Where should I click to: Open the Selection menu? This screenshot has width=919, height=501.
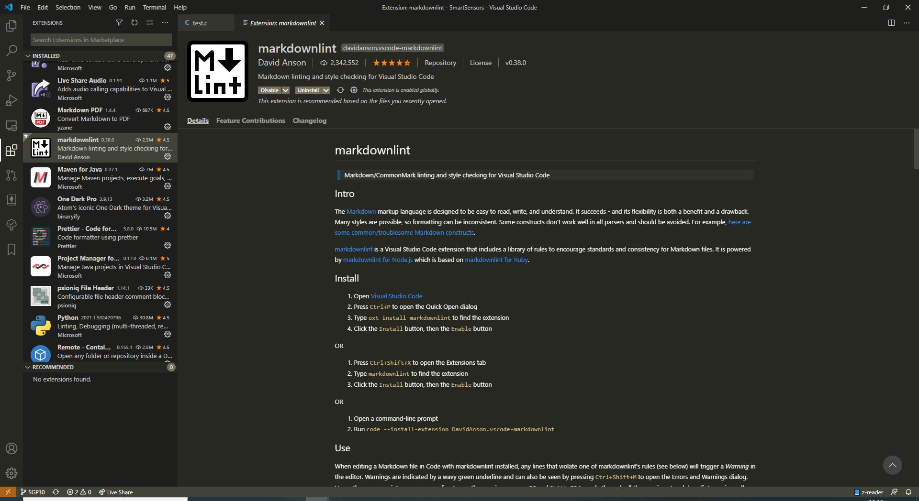68,7
